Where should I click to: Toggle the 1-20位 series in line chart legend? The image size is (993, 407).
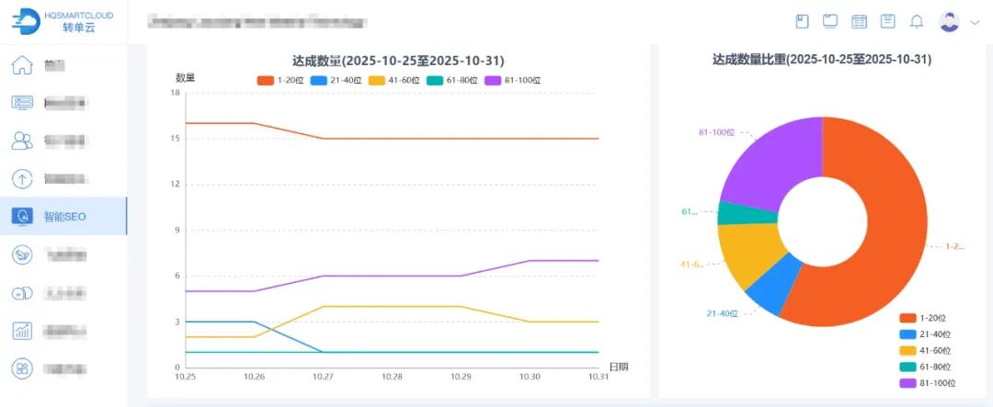coord(280,81)
